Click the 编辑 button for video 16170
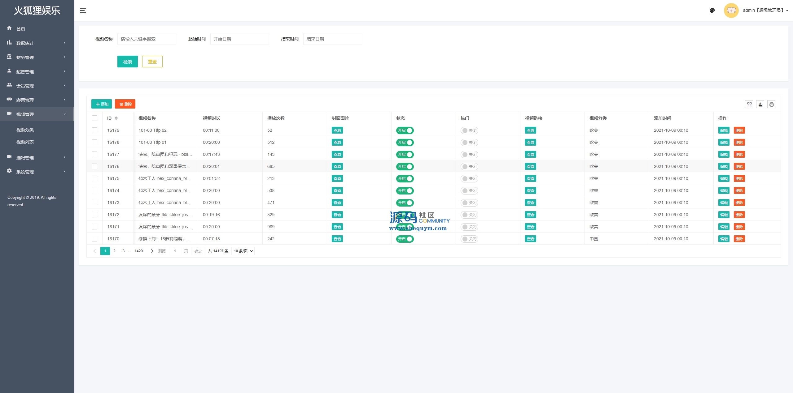This screenshot has height=393, width=793. (724, 239)
